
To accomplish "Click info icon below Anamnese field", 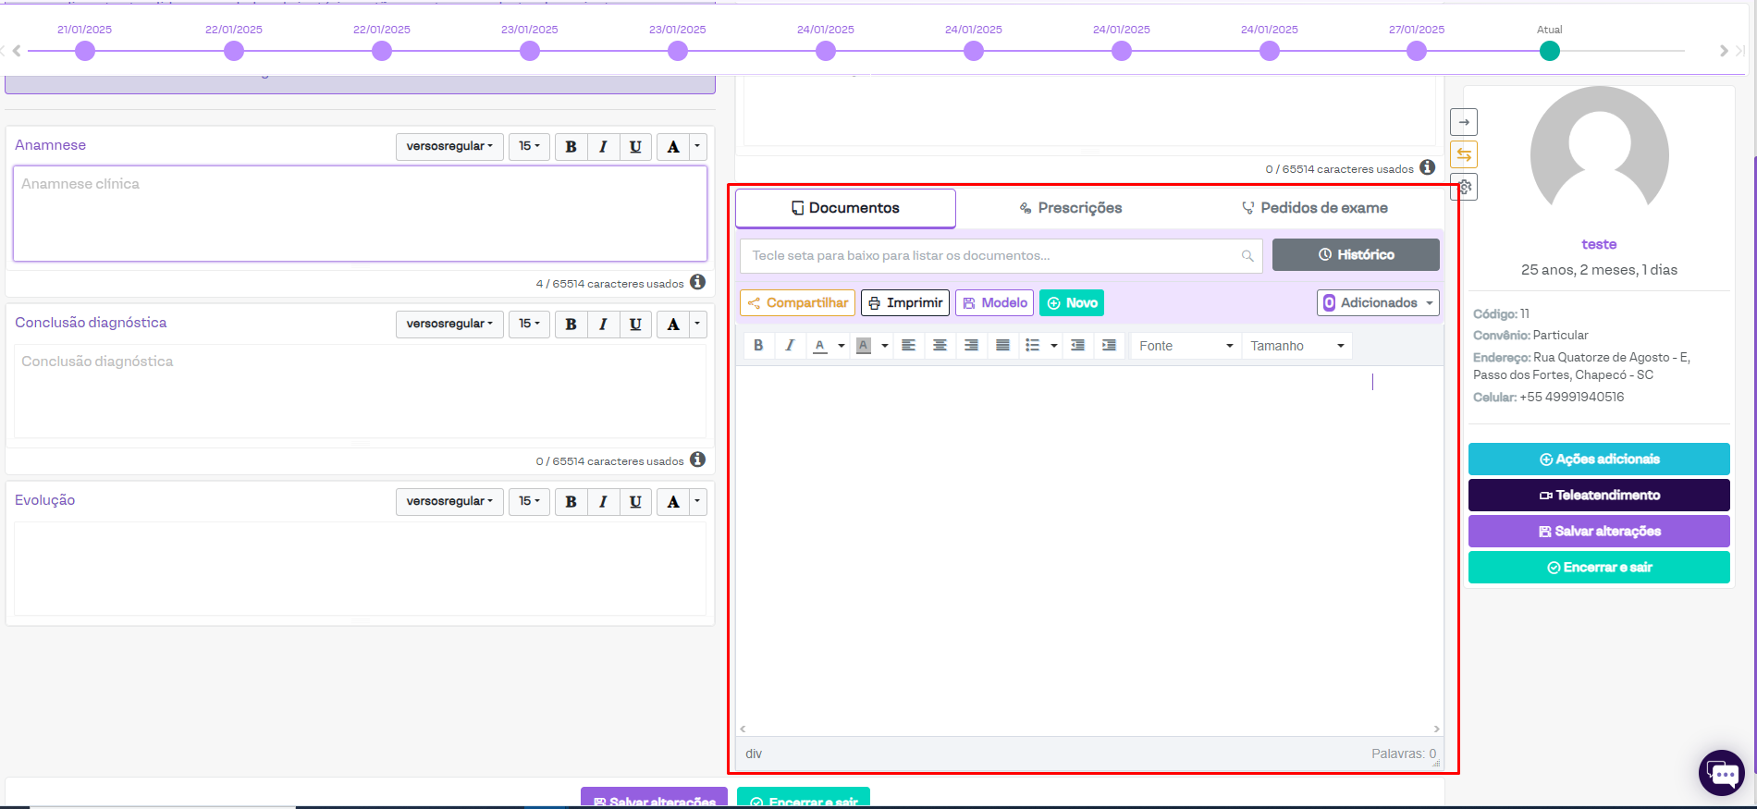I will (698, 282).
